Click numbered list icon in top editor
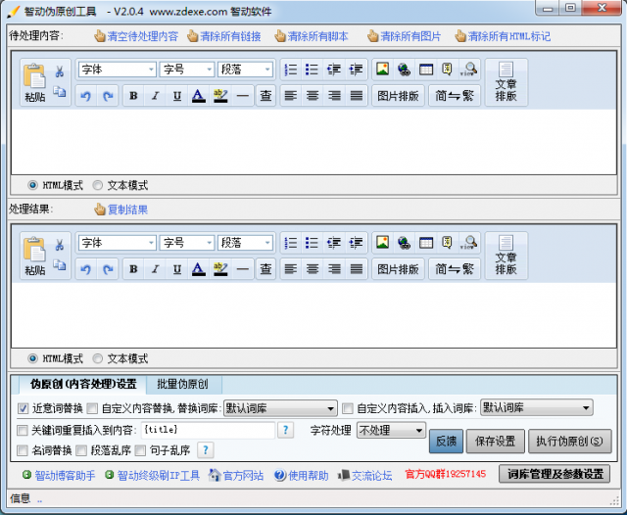 point(291,70)
